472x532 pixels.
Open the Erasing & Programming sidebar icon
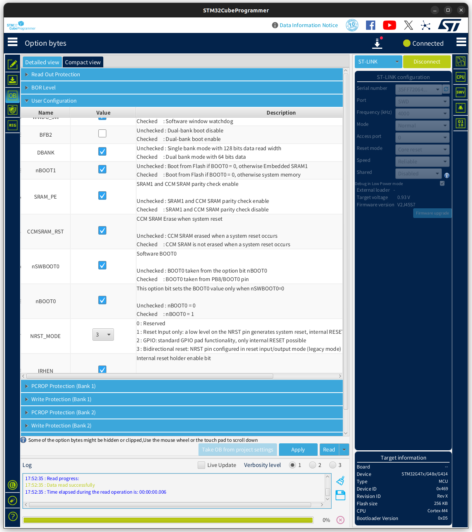[12, 80]
